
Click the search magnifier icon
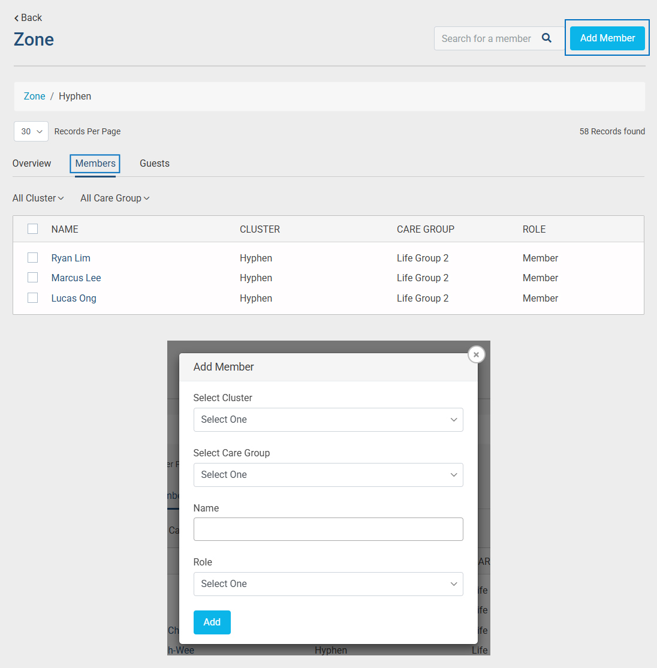546,38
